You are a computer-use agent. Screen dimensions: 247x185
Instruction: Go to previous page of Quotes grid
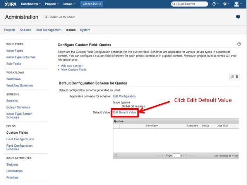(x=162, y=156)
